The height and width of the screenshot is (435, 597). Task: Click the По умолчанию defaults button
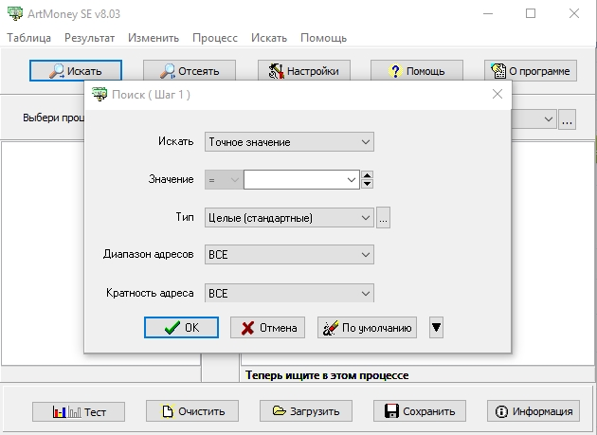[367, 328]
